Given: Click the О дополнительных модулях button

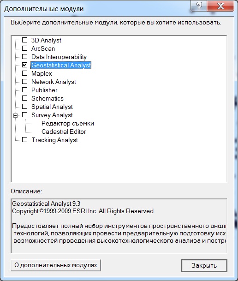Looking at the screenshot, I should (x=56, y=265).
